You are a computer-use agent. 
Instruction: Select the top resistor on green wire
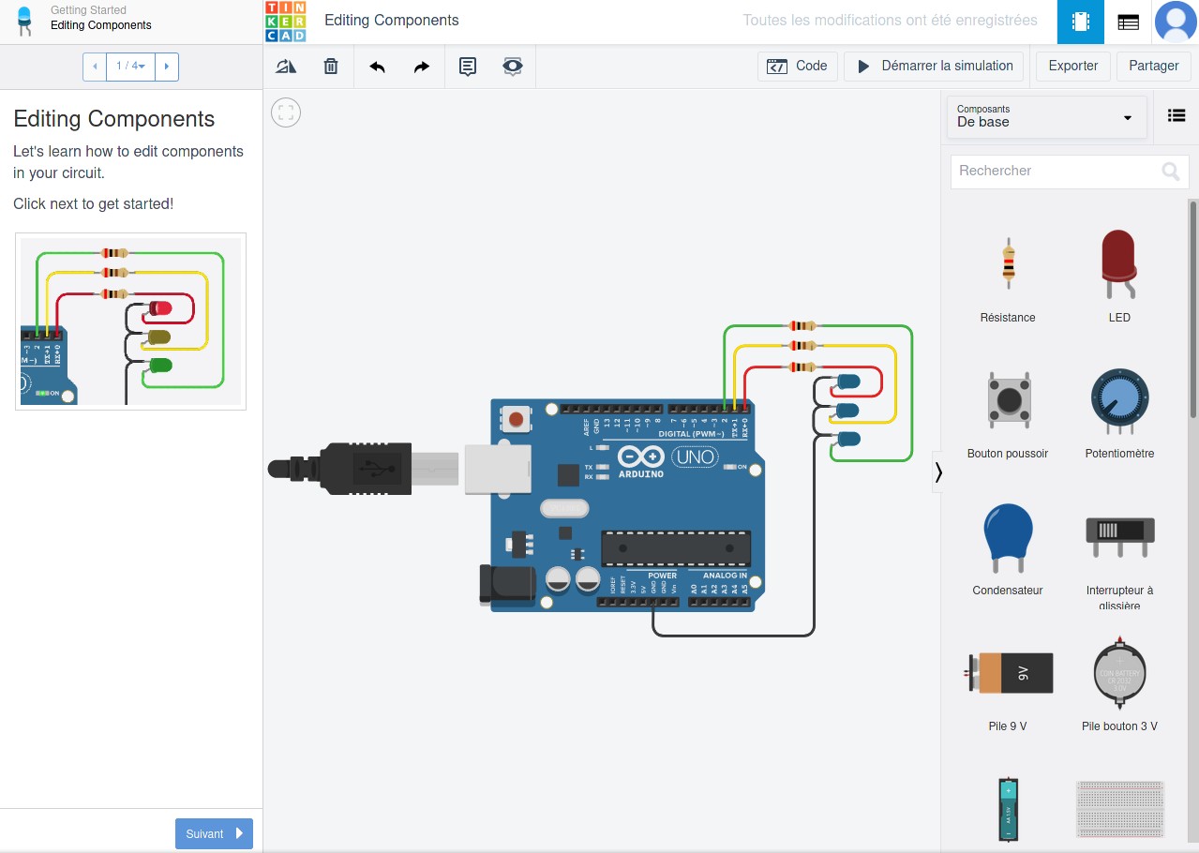802,325
